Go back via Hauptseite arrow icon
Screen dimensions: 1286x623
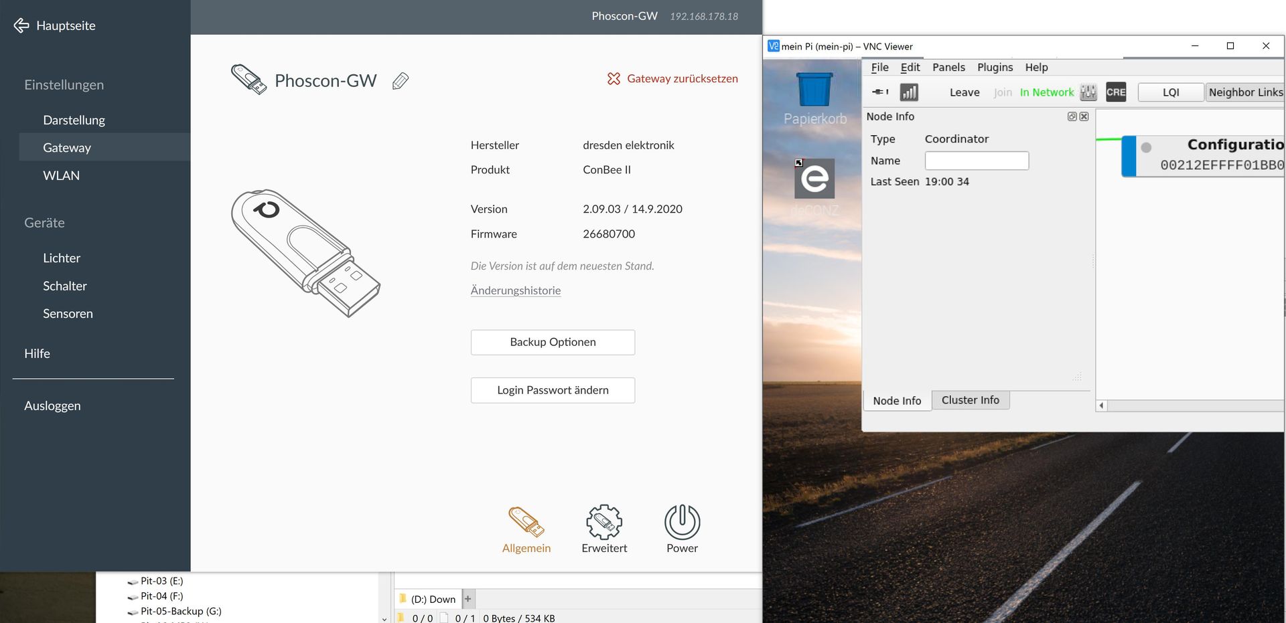point(21,25)
